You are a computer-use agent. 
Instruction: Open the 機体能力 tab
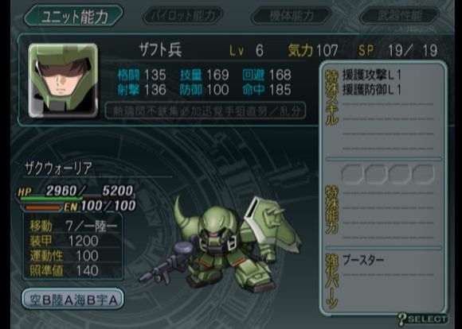(291, 15)
